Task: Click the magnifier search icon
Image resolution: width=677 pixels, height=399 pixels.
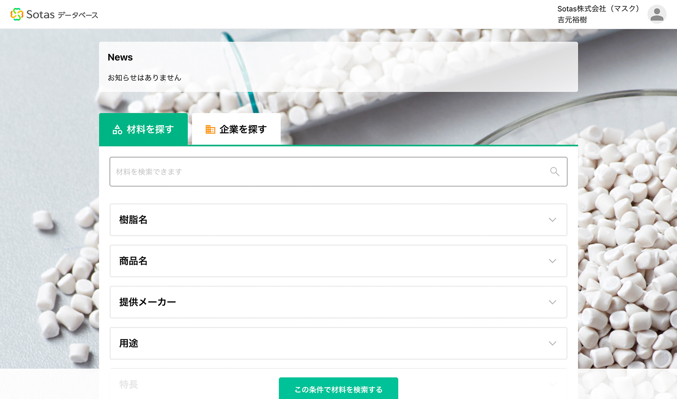Action: coord(554,172)
